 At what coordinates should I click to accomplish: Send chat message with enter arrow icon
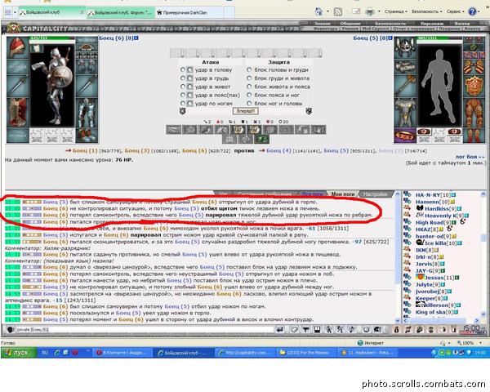pos(279,329)
